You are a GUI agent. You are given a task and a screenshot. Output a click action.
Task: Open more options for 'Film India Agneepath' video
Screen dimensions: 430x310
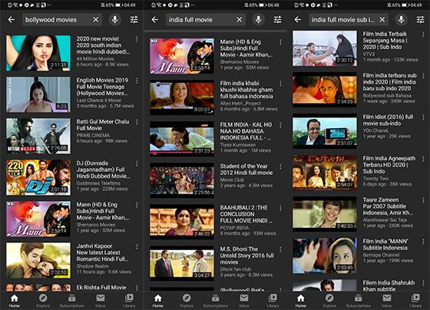tap(423, 159)
